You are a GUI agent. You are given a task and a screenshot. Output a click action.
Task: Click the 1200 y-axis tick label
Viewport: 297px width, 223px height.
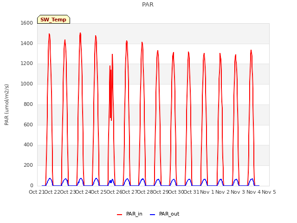[27, 64]
